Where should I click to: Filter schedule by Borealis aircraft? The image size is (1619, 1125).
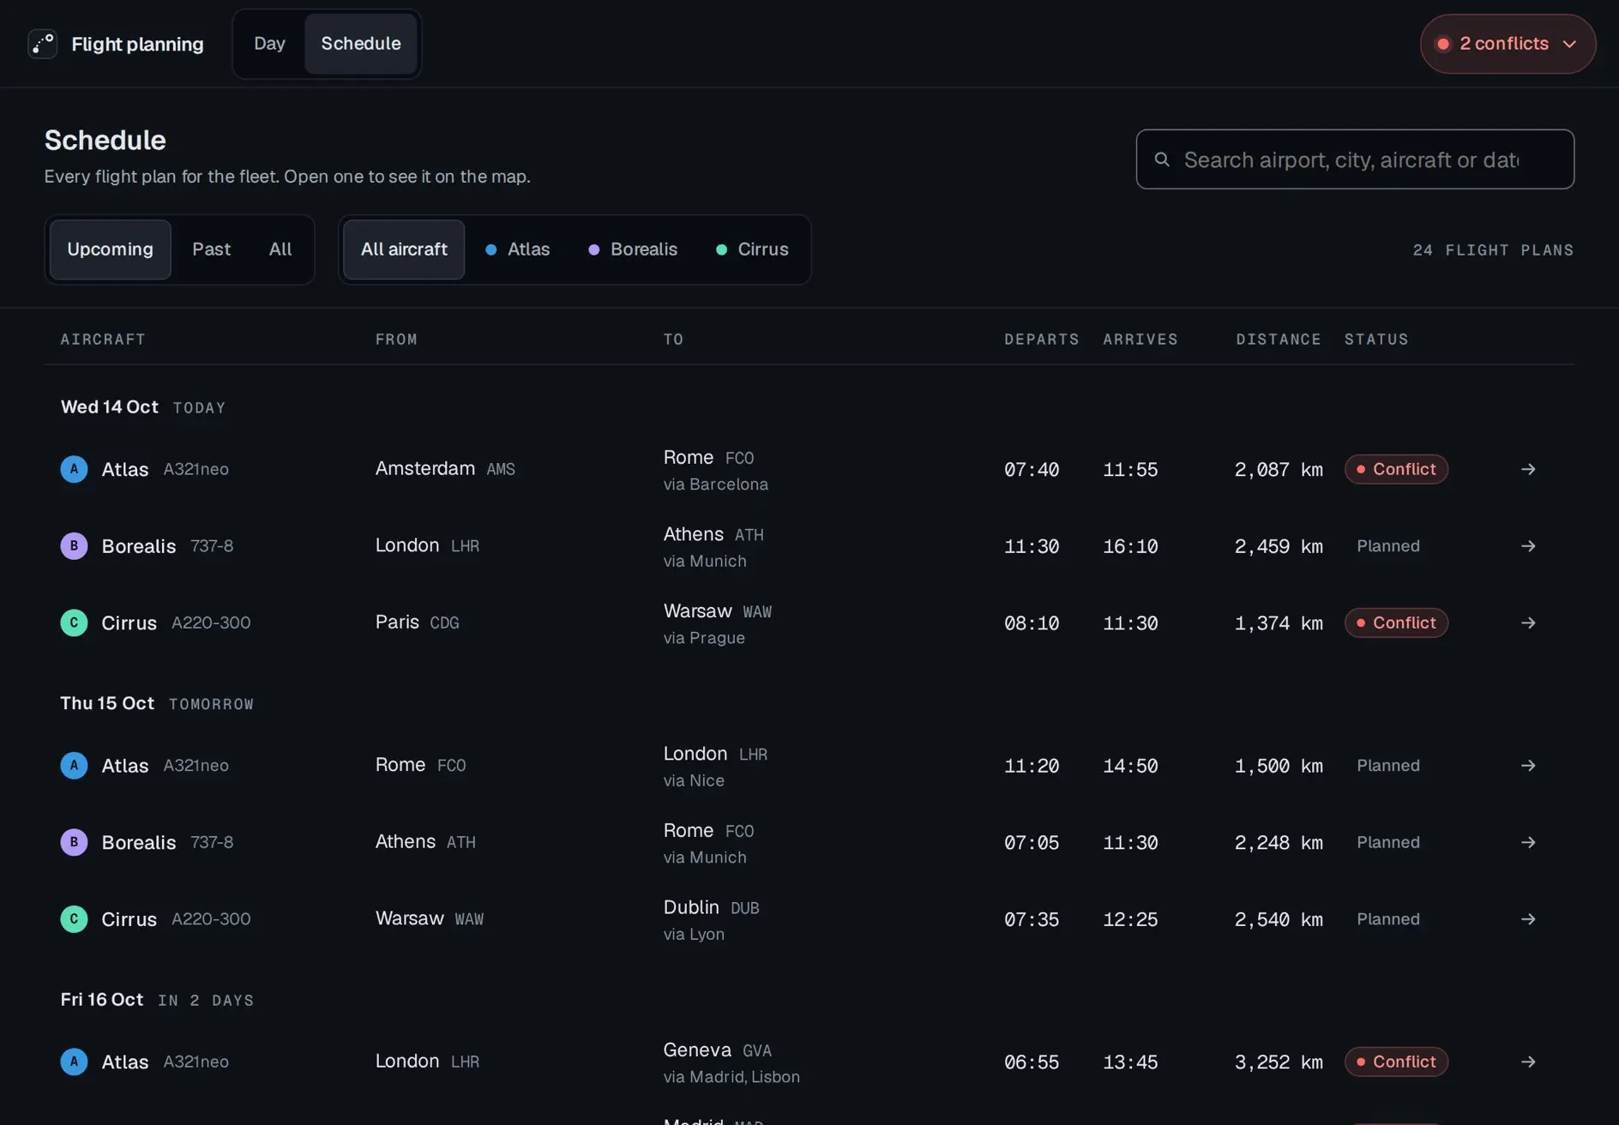coord(633,250)
